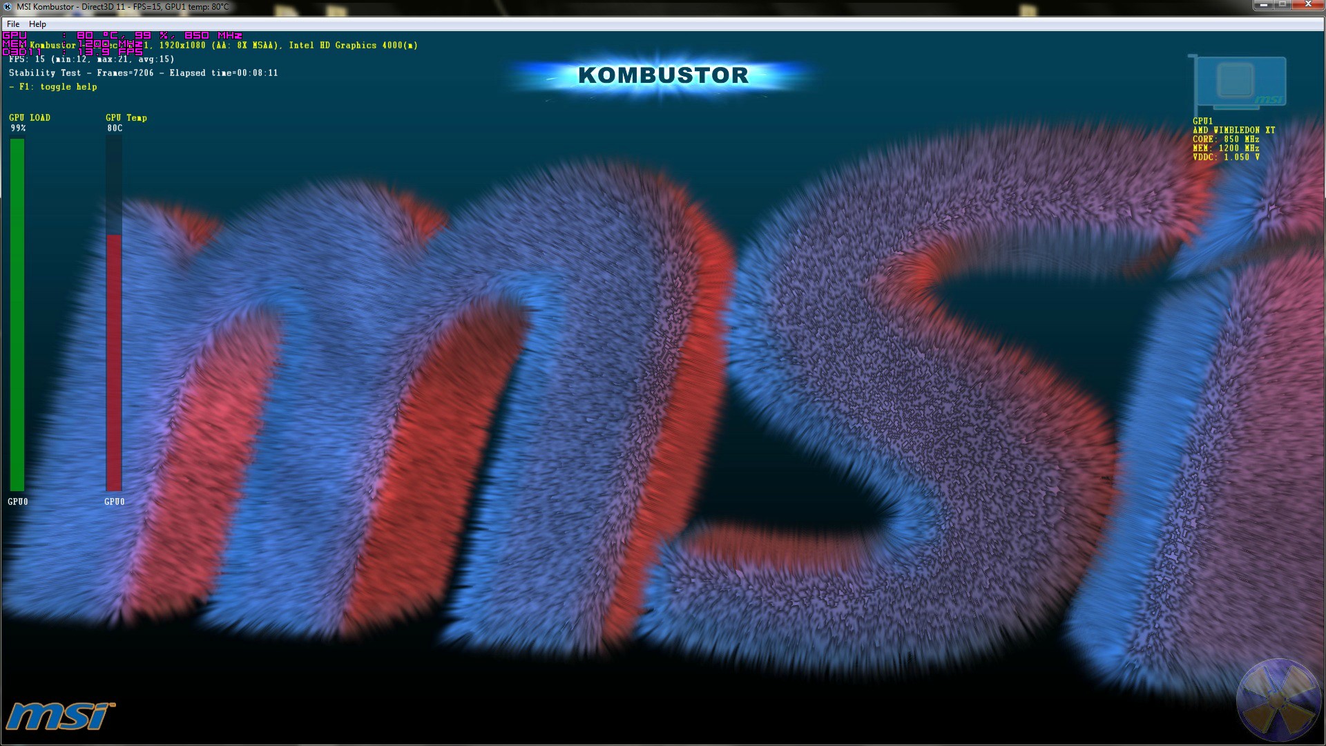Screen dimensions: 1326x746
Task: Click 'GPU0' under the temp bar
Action: click(x=115, y=502)
